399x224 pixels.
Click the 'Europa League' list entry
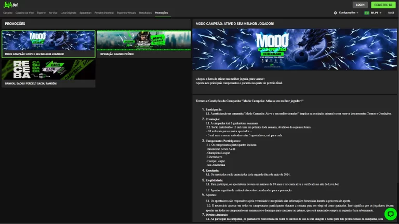point(216,161)
